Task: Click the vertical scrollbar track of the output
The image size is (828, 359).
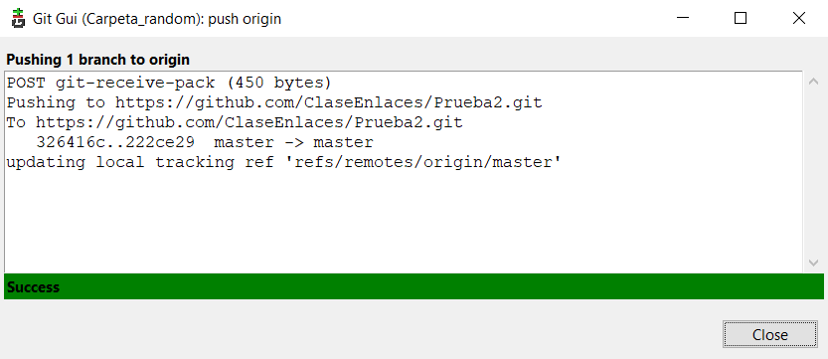Action: [x=813, y=172]
